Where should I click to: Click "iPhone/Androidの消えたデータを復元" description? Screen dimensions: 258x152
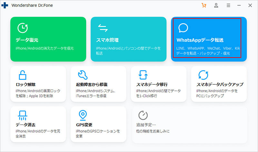pos(45,49)
